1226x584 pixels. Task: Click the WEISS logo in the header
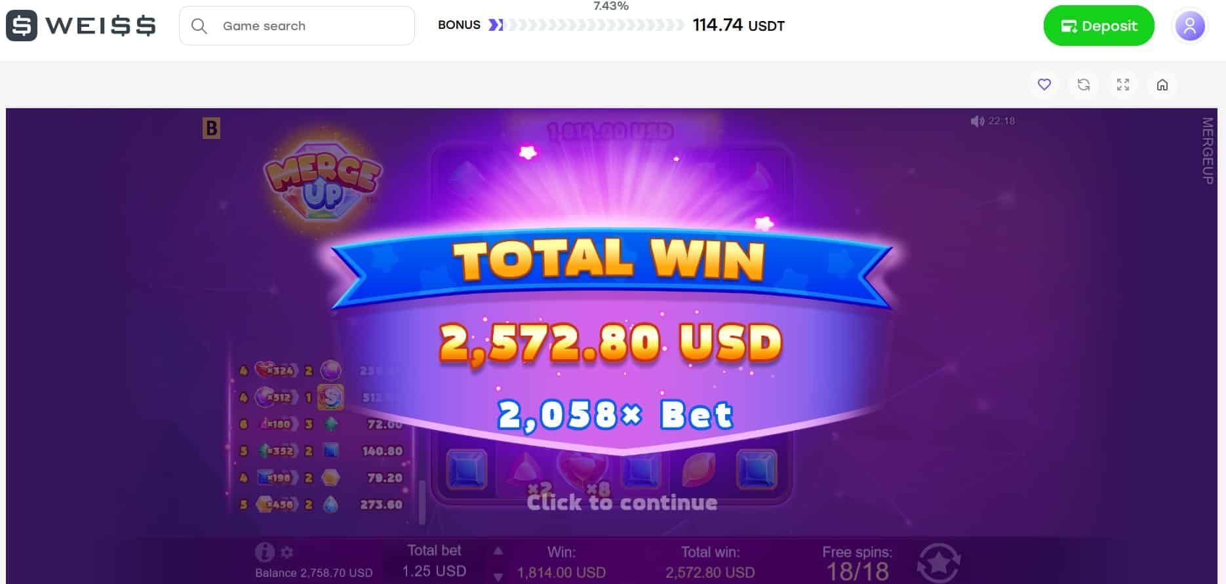point(81,26)
